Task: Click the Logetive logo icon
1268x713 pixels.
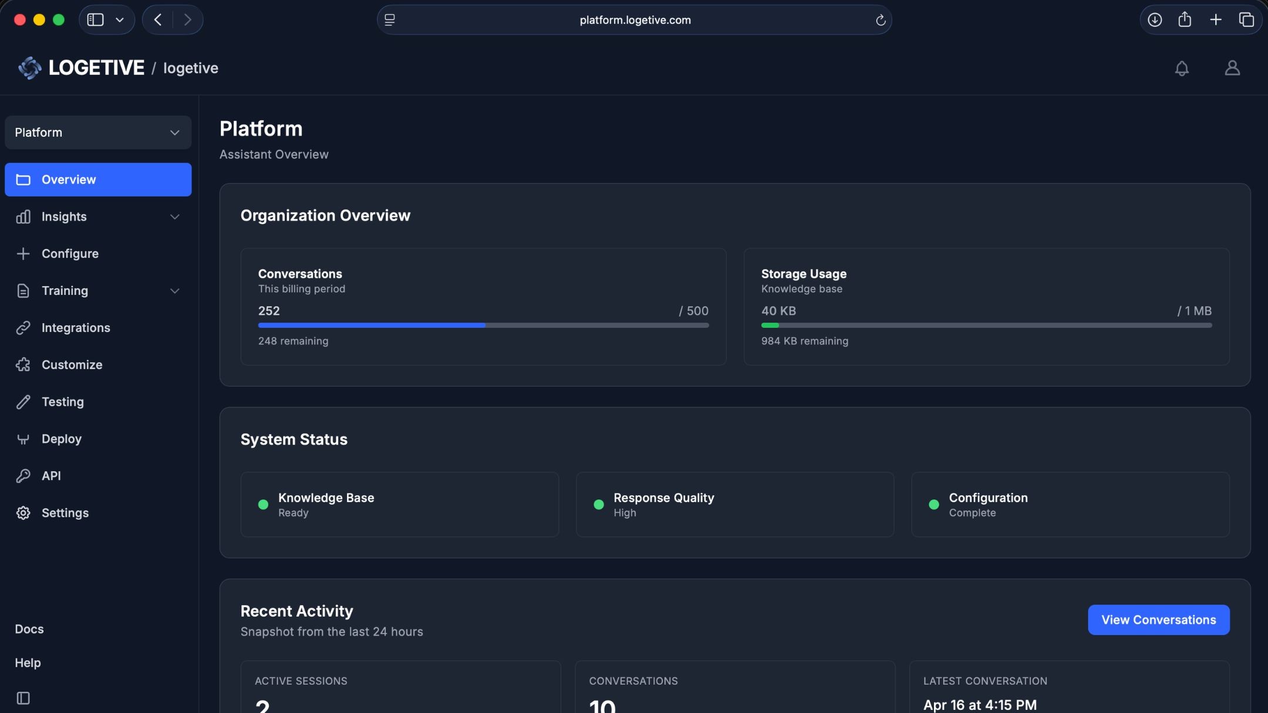Action: click(x=29, y=68)
